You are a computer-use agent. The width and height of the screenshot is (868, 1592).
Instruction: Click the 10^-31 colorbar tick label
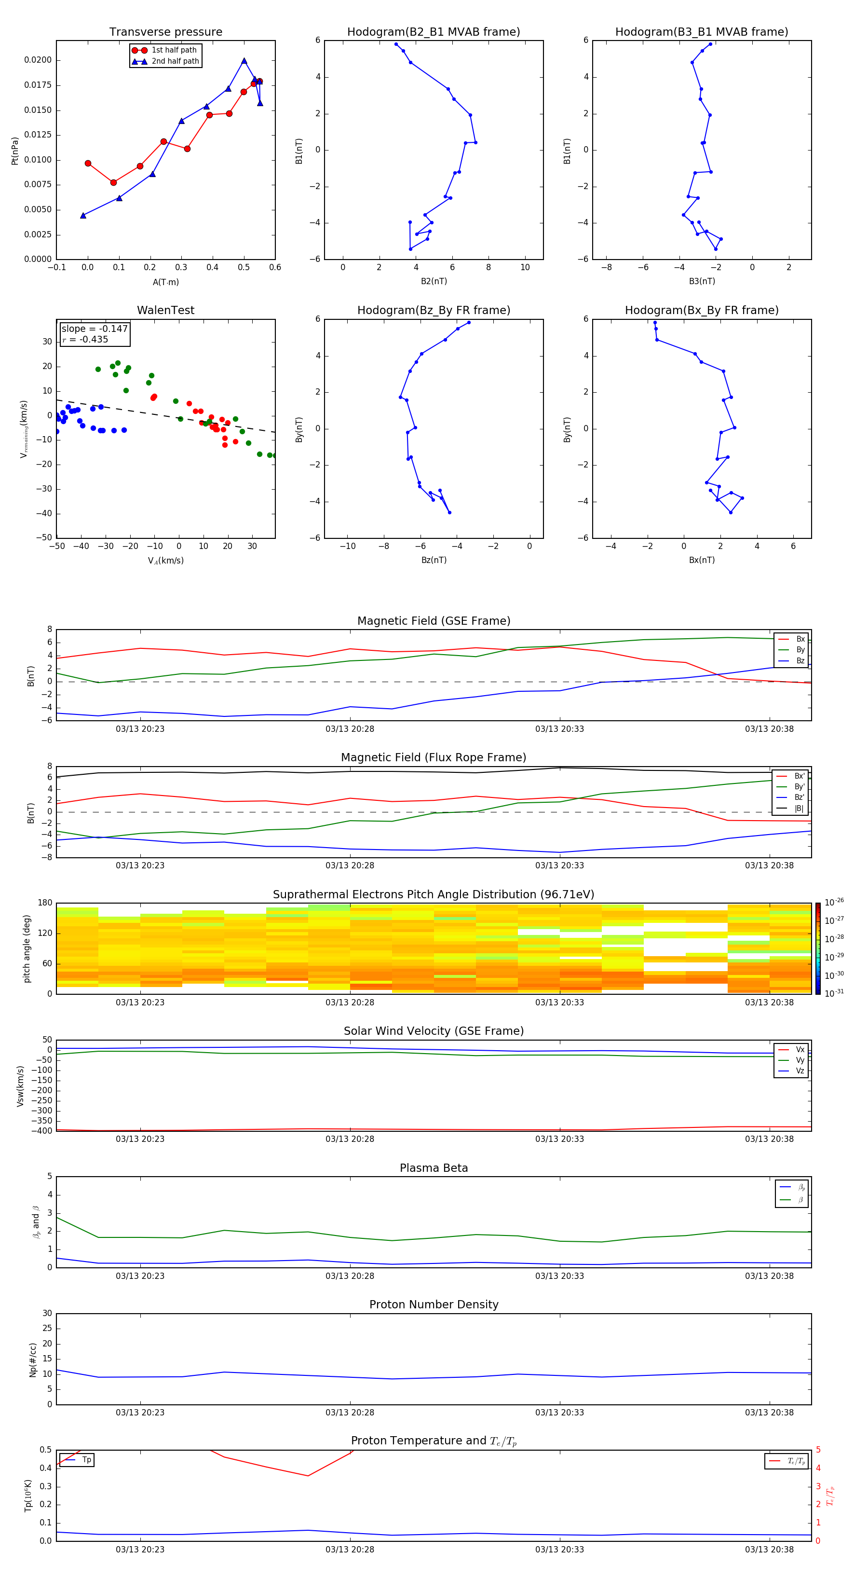[834, 993]
